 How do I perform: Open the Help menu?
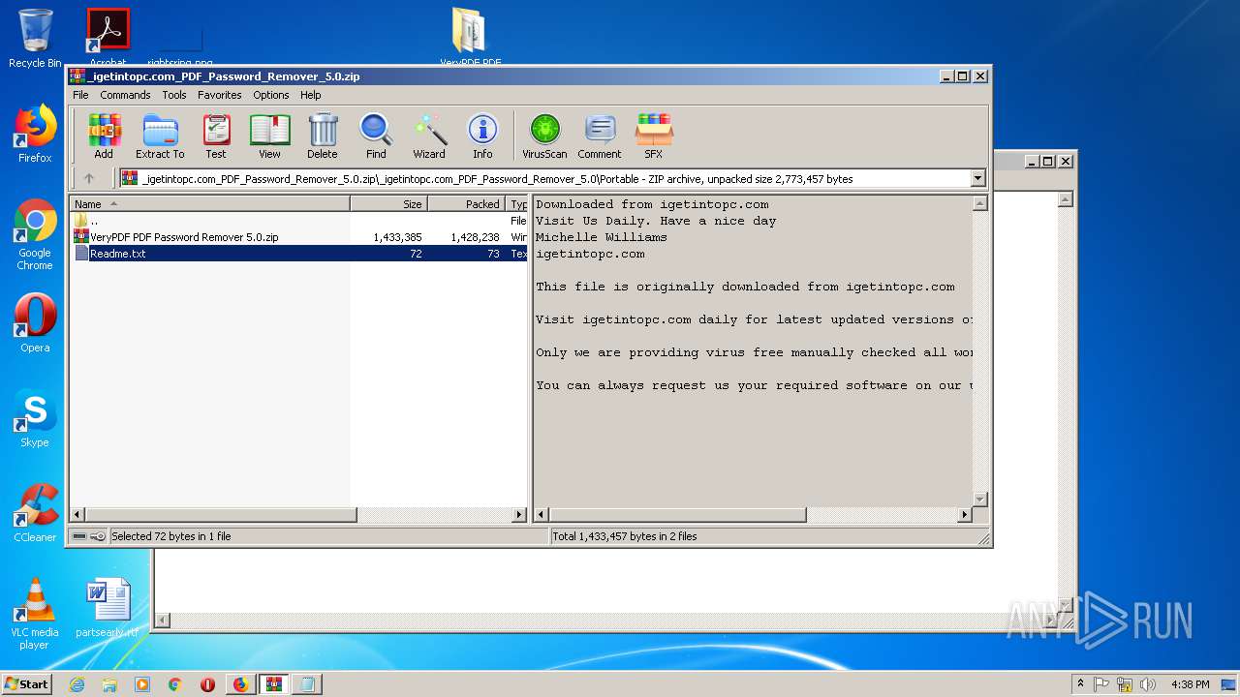point(310,95)
